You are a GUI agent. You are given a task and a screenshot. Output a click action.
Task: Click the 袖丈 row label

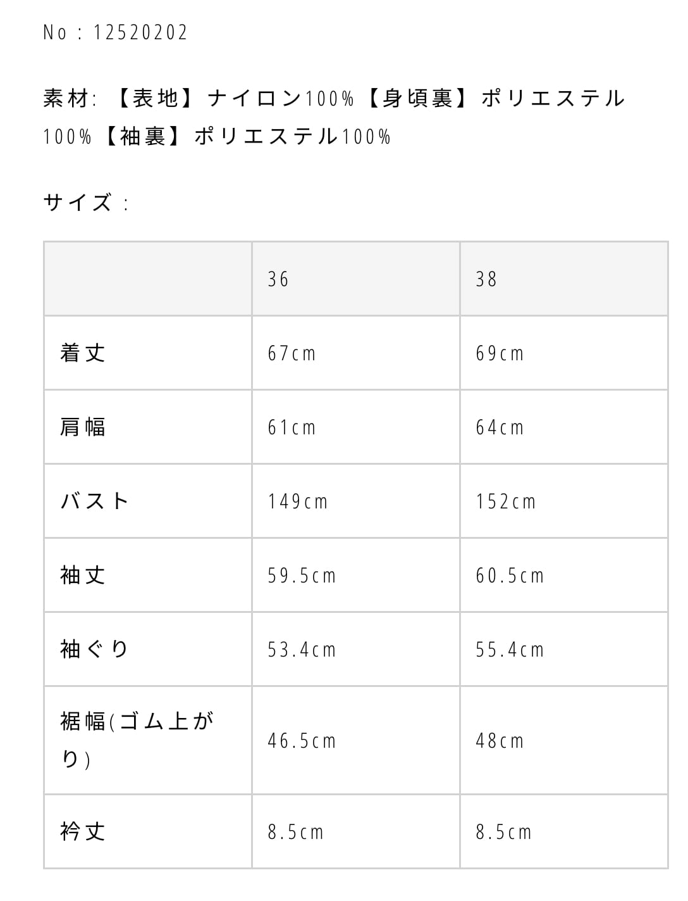[83, 575]
